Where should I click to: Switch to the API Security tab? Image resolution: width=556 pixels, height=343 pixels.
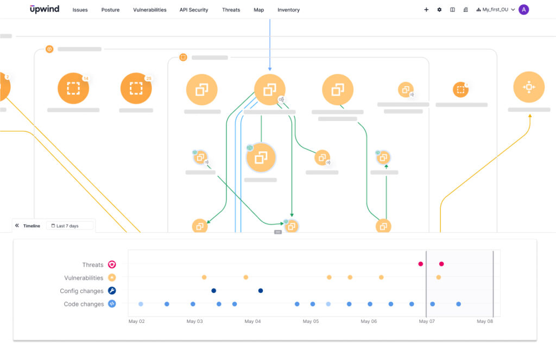(x=193, y=9)
